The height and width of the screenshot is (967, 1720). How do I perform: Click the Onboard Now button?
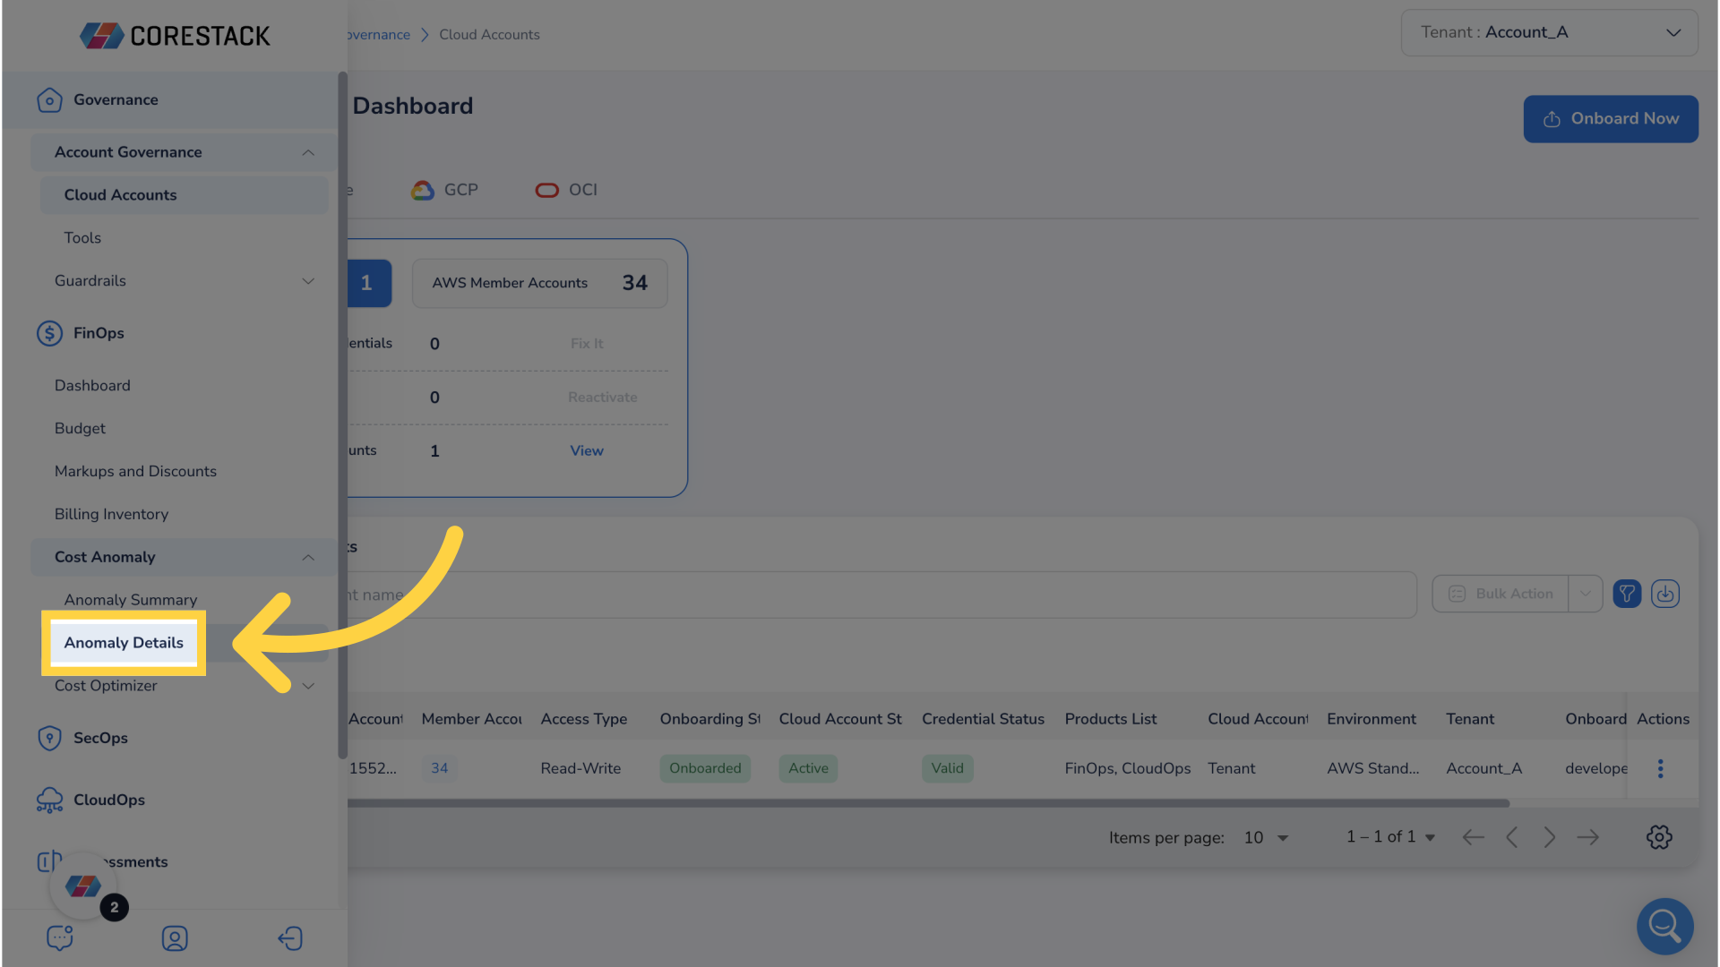click(x=1611, y=119)
